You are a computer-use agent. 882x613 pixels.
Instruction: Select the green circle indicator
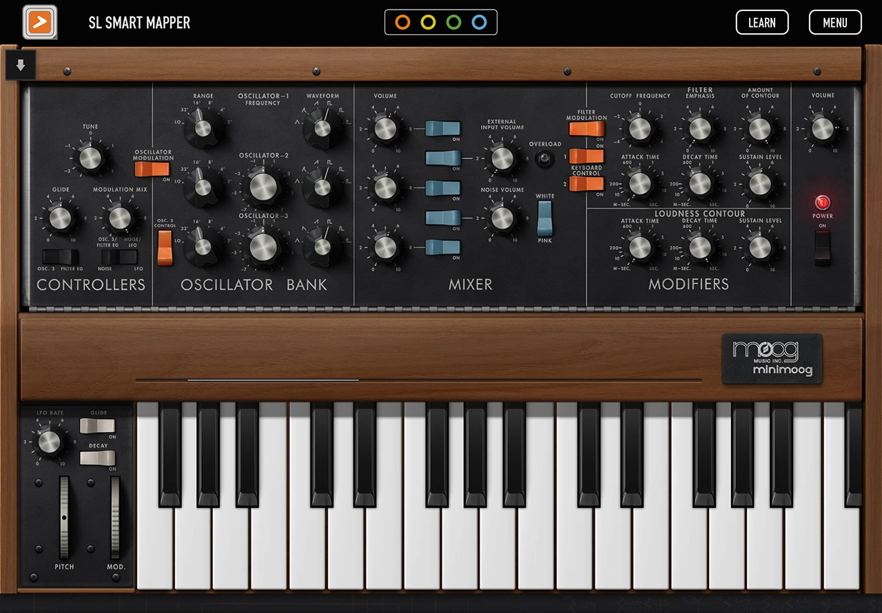pyautogui.click(x=453, y=23)
